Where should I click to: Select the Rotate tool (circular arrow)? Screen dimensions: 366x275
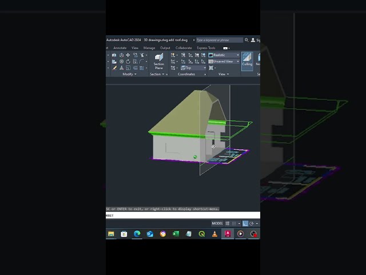coord(128,61)
